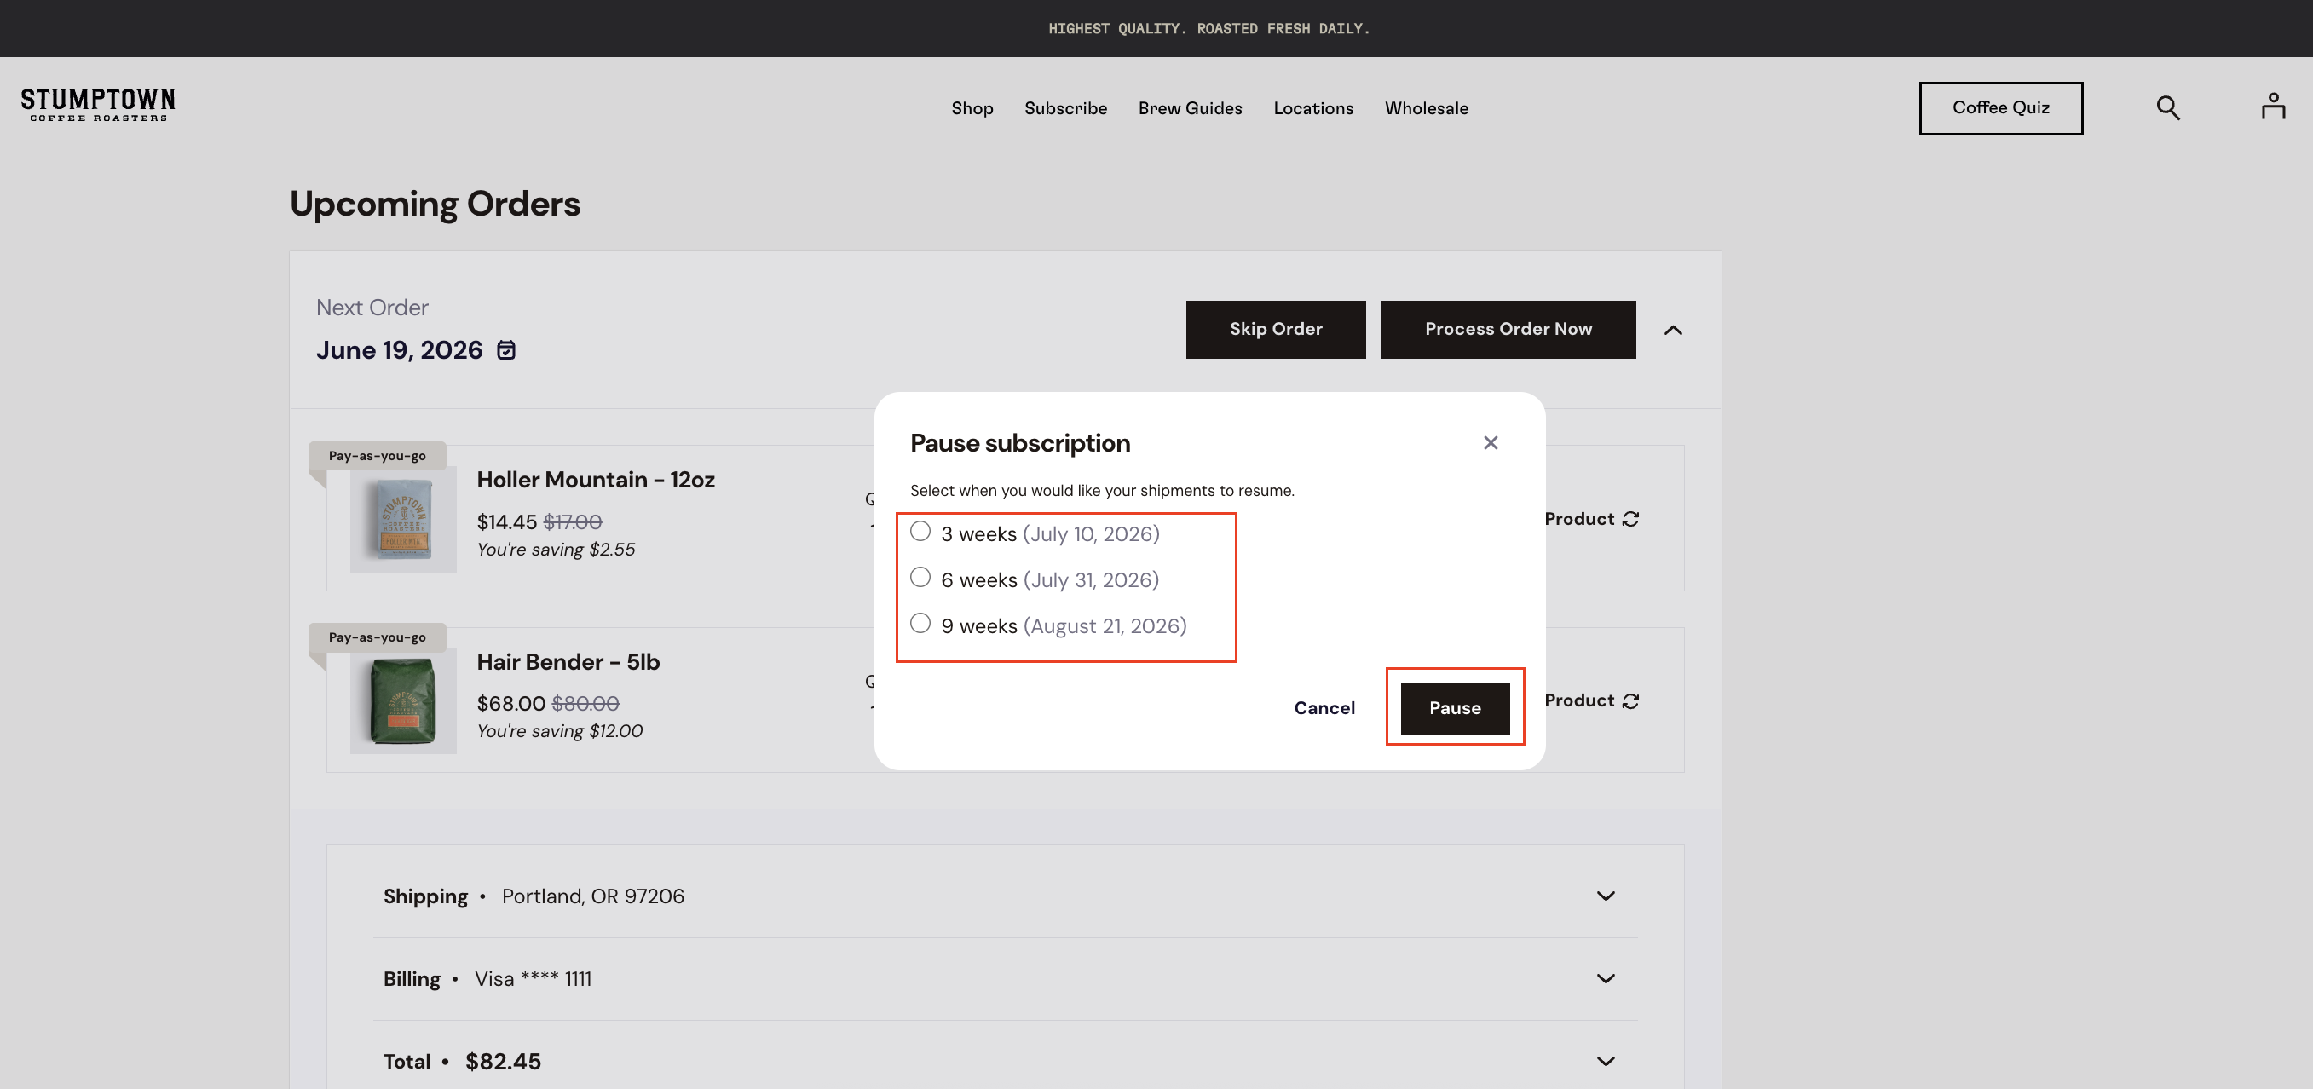Click the Visa **** 1111 billing text

click(533, 978)
